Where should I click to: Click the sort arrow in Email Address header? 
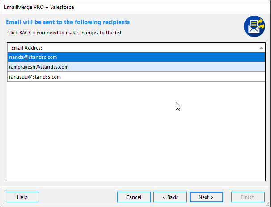[x=261, y=48]
